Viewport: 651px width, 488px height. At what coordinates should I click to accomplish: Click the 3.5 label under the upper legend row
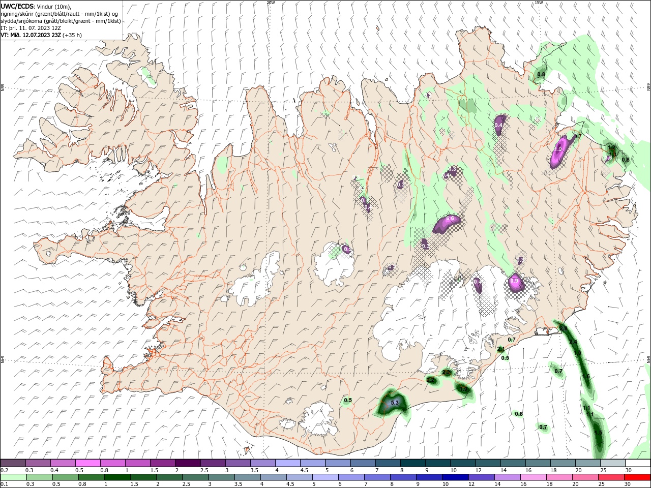[254, 470]
